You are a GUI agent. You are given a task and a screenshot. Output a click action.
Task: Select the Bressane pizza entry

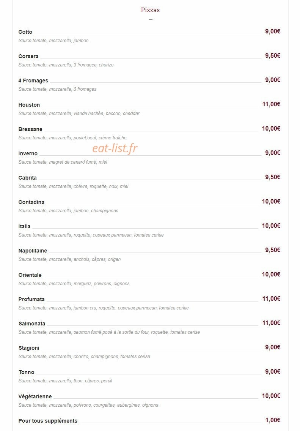click(30, 129)
